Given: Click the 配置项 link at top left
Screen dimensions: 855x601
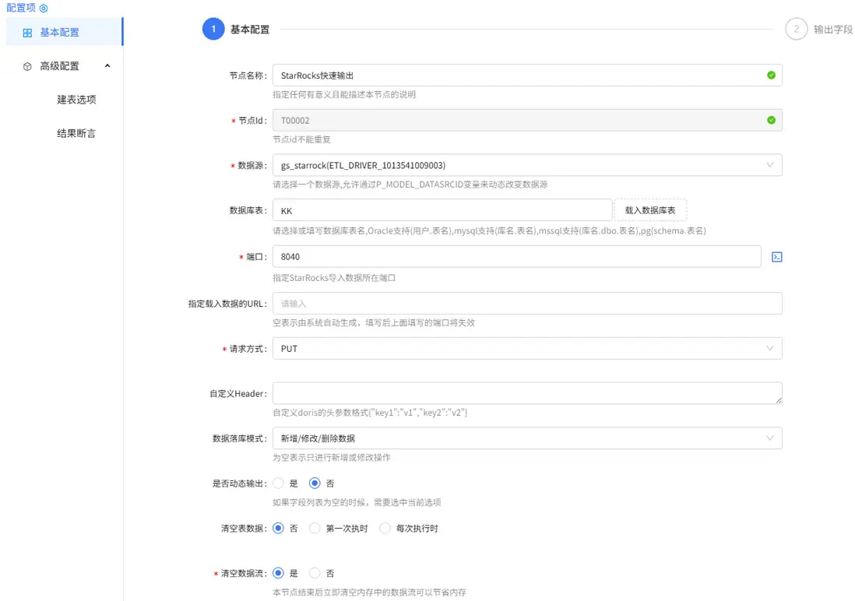Looking at the screenshot, I should [x=21, y=7].
